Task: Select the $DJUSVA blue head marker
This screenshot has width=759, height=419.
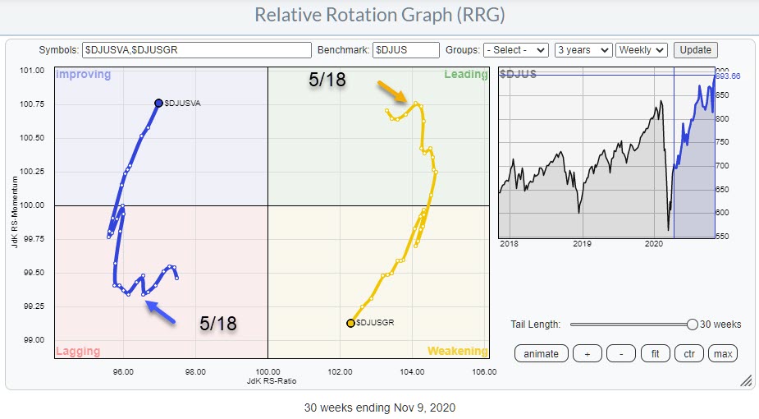Action: (158, 104)
